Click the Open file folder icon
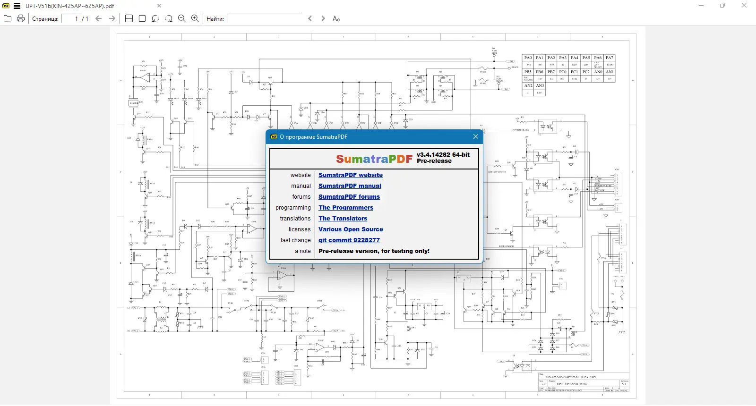This screenshot has width=756, height=406. pos(8,18)
